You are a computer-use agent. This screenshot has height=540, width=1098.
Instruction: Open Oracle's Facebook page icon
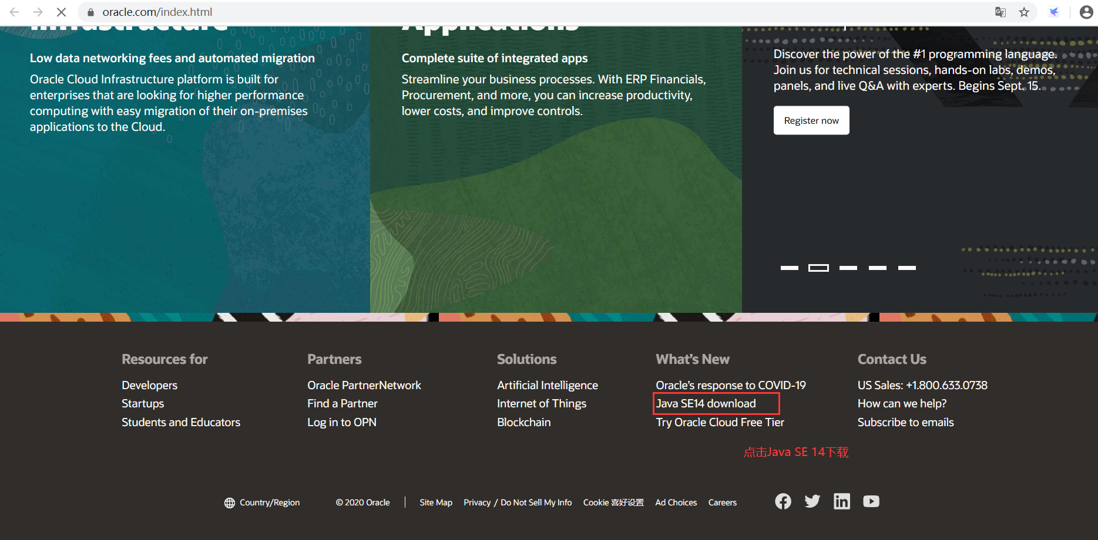(x=783, y=501)
